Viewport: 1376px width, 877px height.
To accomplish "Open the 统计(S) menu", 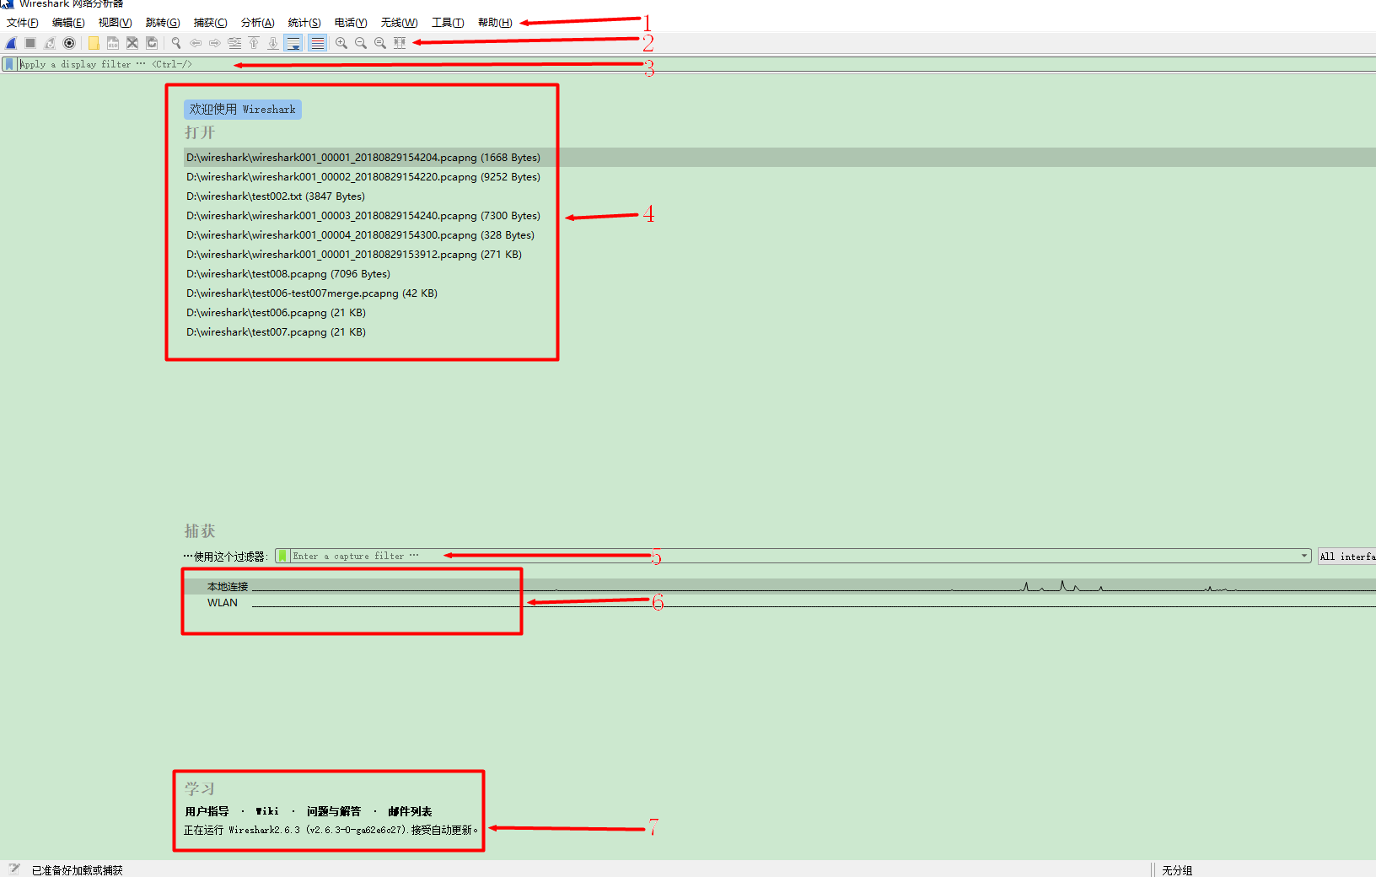I will point(304,23).
